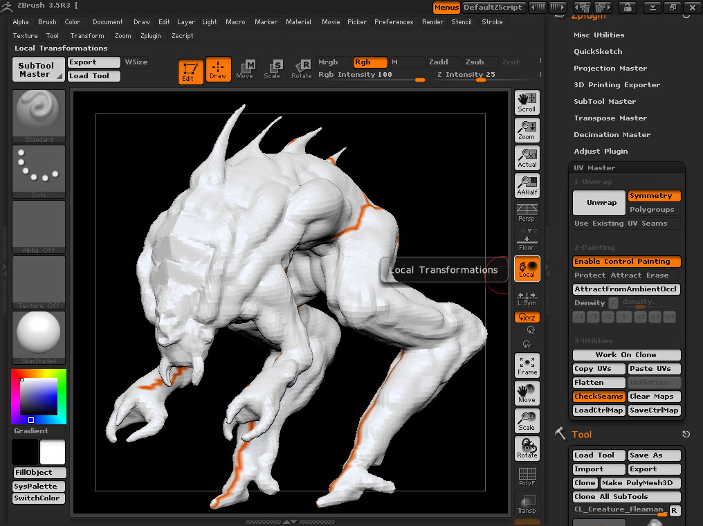Open the Preferences menu

394,22
